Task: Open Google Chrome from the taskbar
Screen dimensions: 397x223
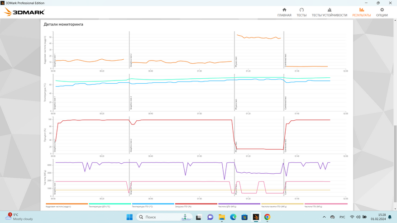Action: tap(267, 217)
